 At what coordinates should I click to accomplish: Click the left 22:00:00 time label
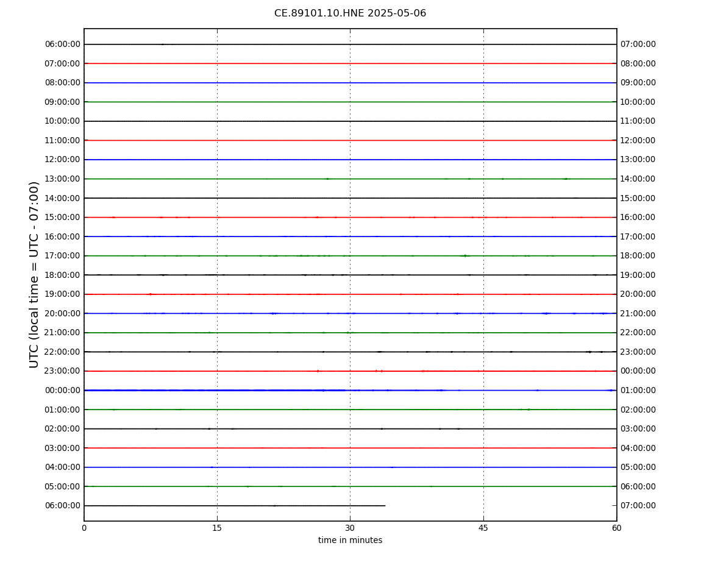coord(62,352)
